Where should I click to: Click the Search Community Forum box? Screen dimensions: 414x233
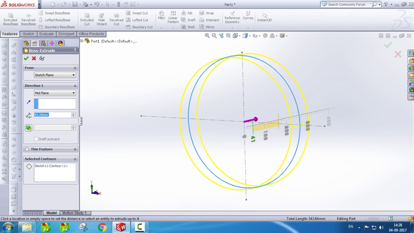click(349, 5)
